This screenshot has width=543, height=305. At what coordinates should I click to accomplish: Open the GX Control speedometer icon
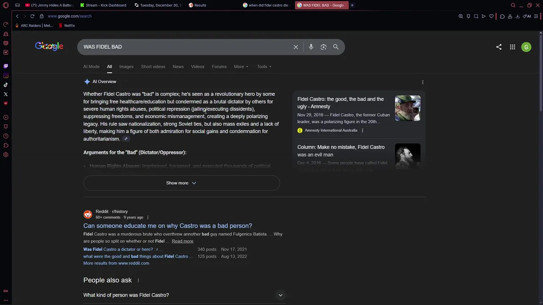pyautogui.click(x=6, y=24)
